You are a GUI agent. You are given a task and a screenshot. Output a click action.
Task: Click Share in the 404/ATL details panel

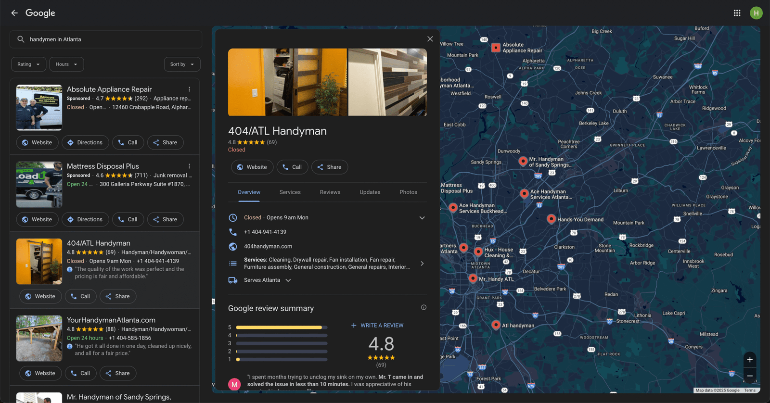click(330, 167)
